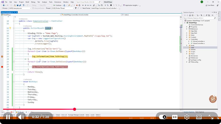Stop debugging with the red square

point(77,5)
